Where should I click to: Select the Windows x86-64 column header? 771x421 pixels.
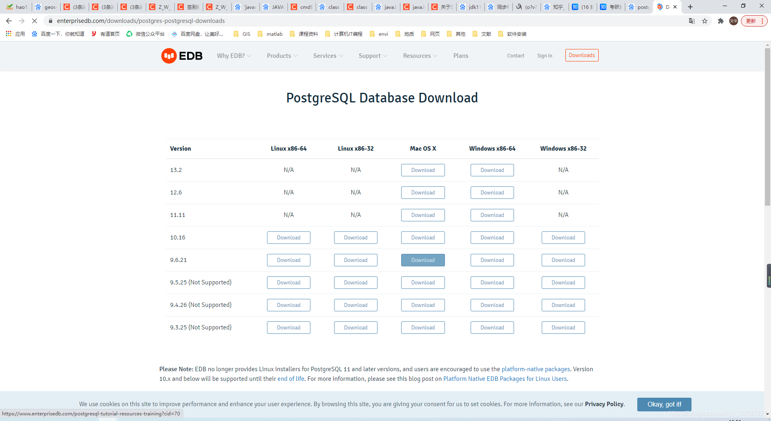tap(492, 149)
